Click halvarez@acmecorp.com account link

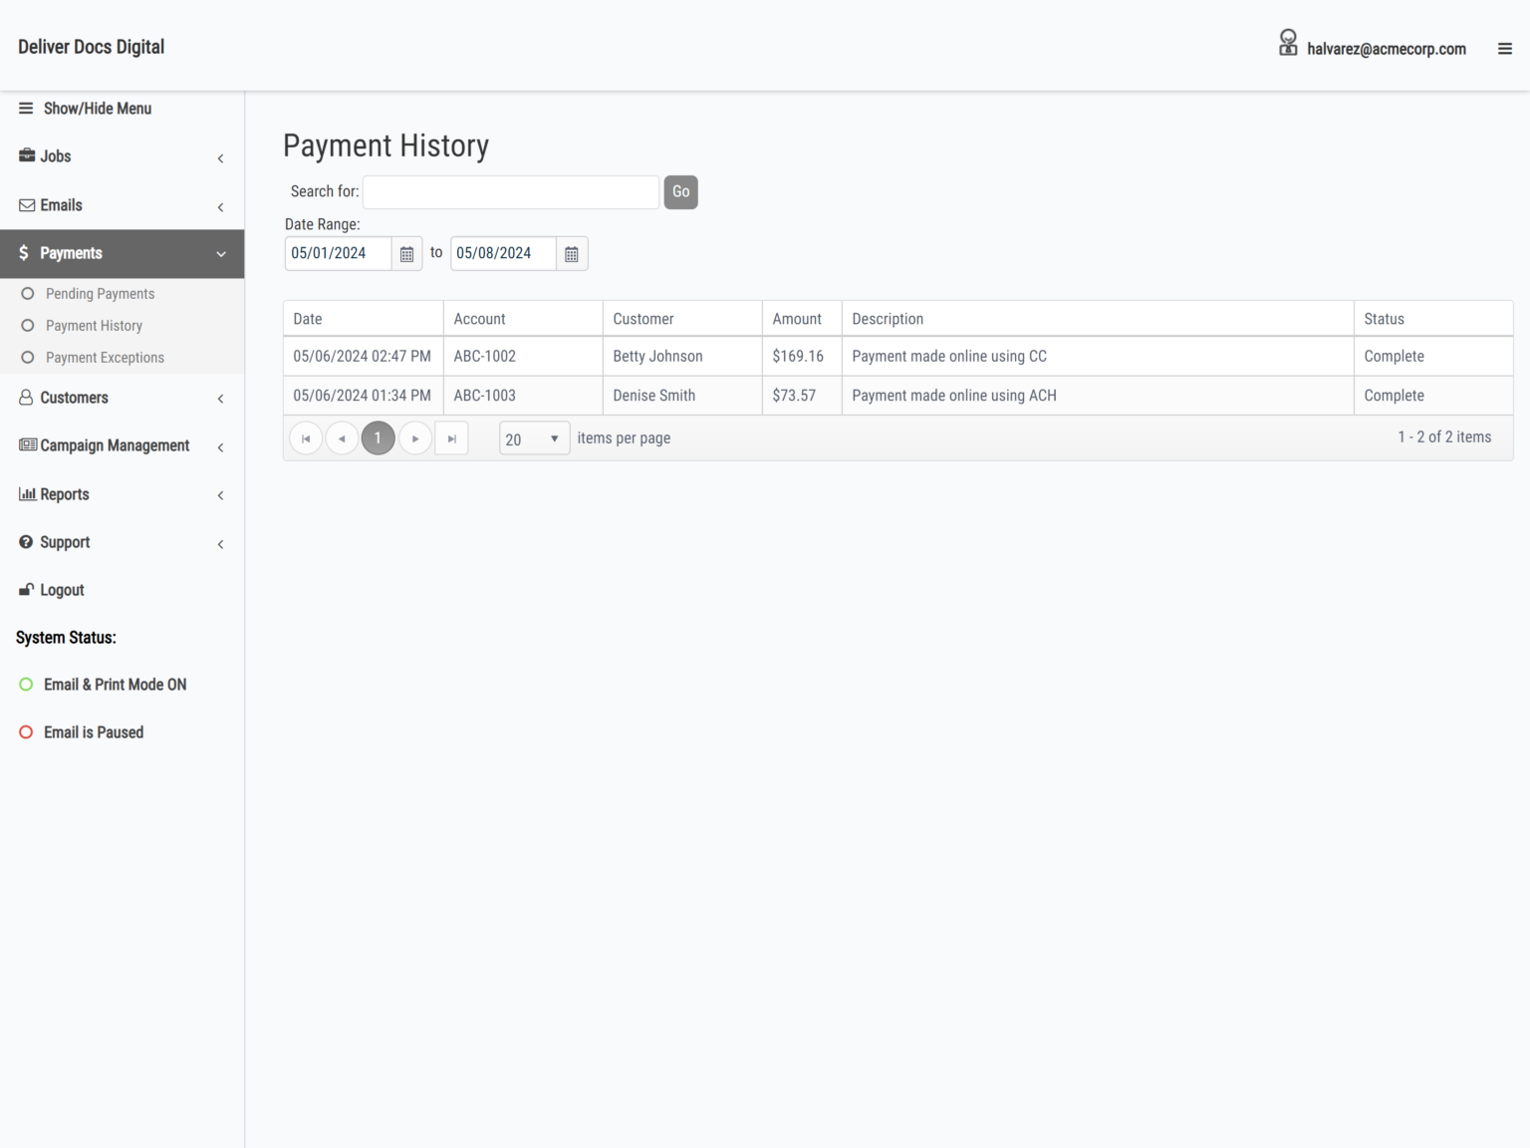point(1387,49)
